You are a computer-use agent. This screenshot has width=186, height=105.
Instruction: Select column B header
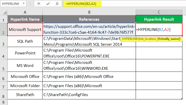point(89,12)
